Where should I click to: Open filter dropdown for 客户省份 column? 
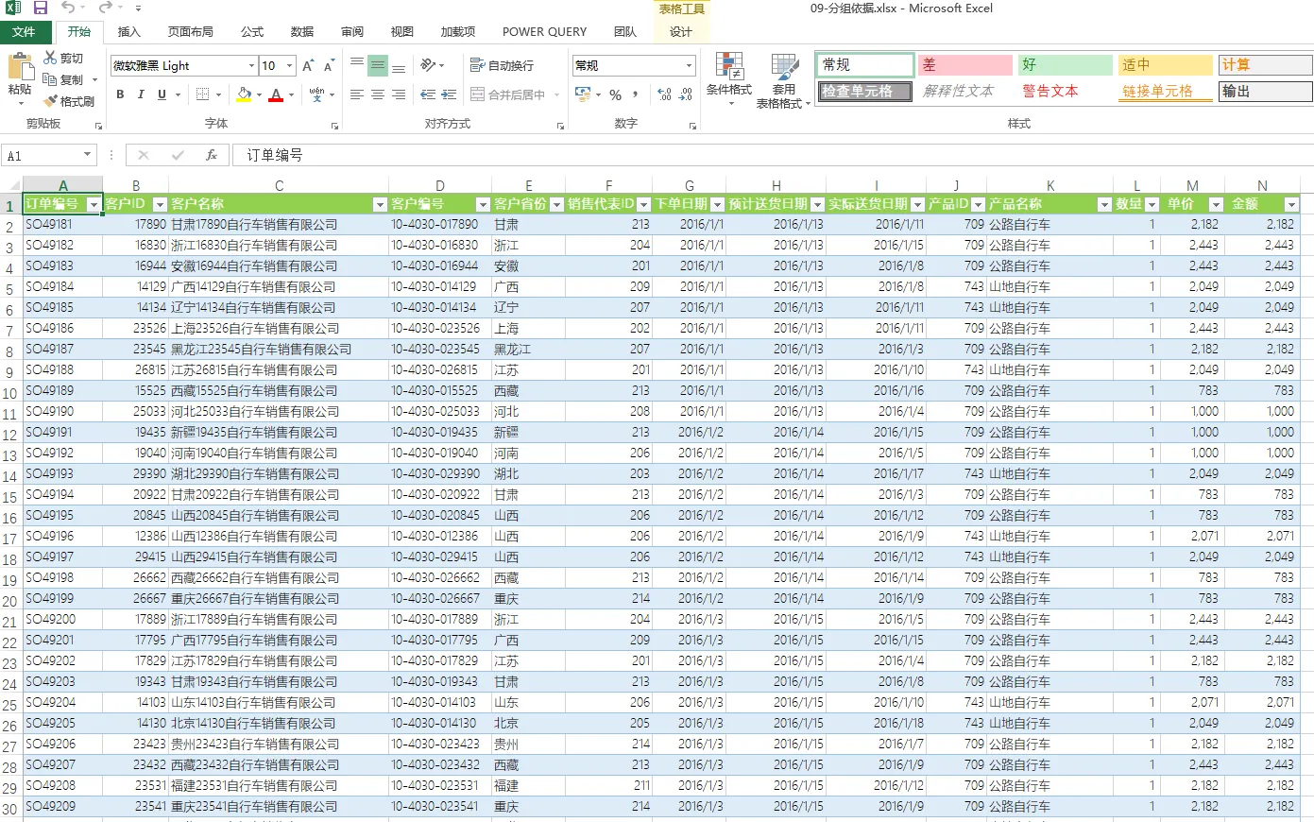(x=555, y=204)
